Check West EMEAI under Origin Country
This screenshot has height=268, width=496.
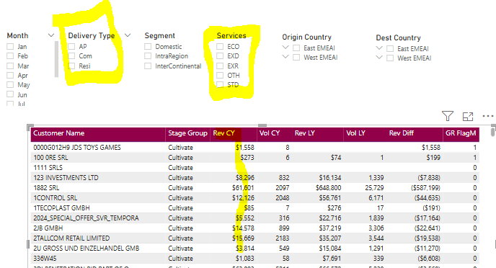(296, 58)
